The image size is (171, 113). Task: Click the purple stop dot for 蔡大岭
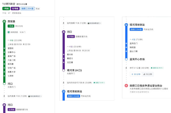click(64, 54)
